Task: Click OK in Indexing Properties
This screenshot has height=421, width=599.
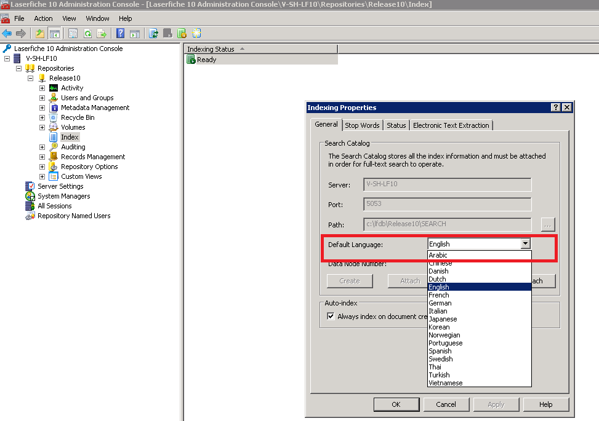Action: tap(396, 404)
